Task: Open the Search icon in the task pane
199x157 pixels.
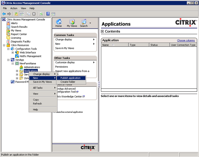Action: pos(84,23)
